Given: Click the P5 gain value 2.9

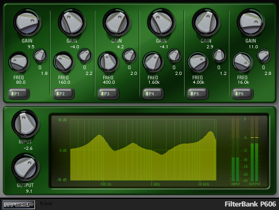Looking at the screenshot, I should click(x=210, y=47).
